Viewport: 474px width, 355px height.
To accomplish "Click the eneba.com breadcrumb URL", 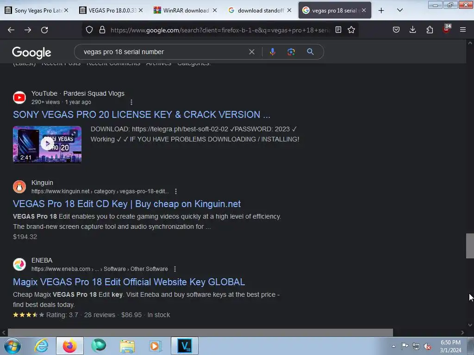I will coord(100,269).
